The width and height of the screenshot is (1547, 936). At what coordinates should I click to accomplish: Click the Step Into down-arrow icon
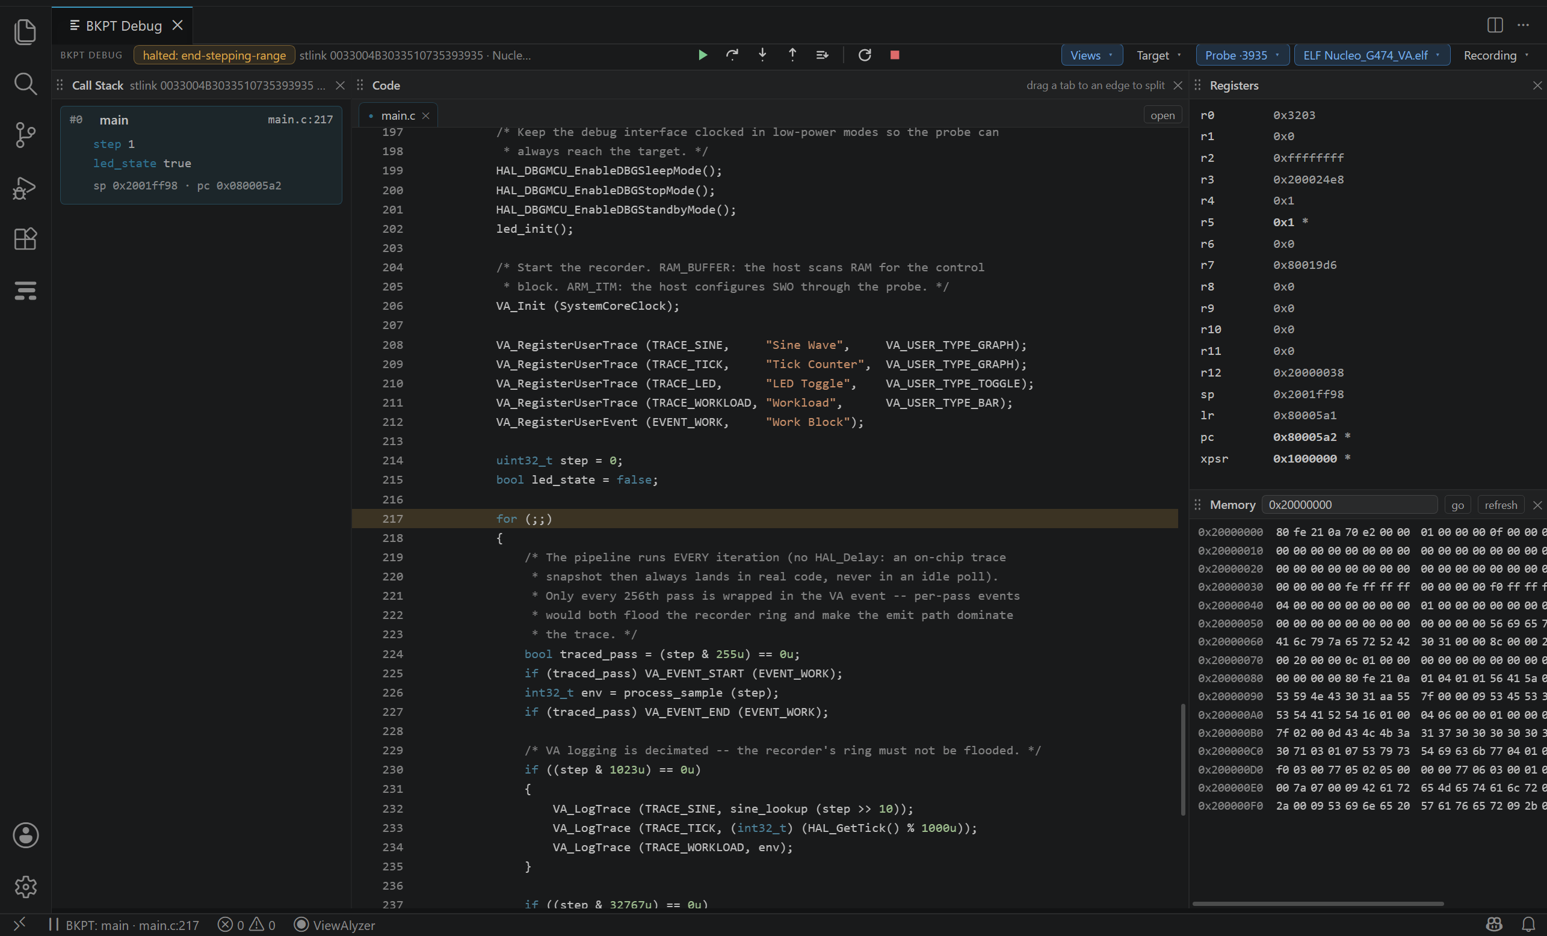click(x=762, y=55)
